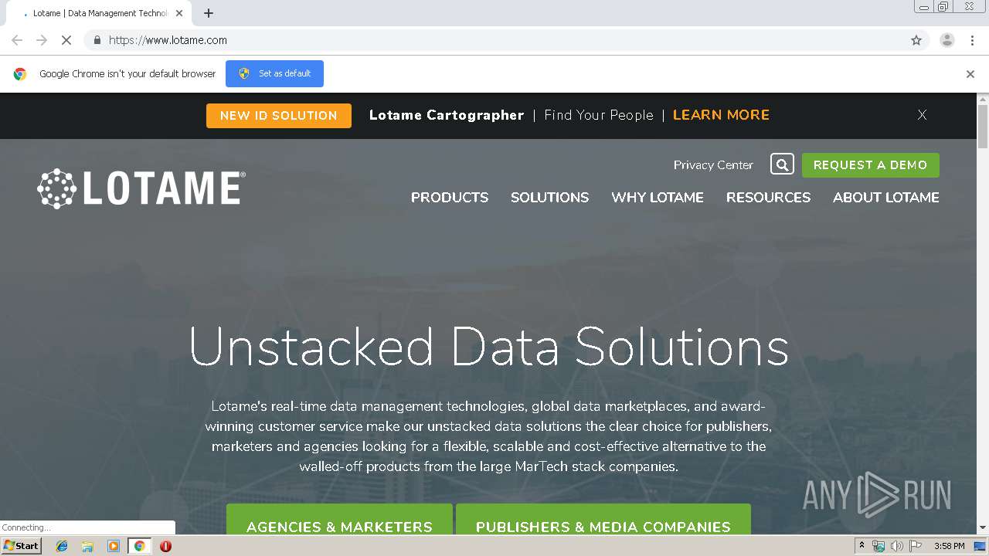Open a new tab with the plus button
Image resolution: width=989 pixels, height=556 pixels.
(x=209, y=13)
